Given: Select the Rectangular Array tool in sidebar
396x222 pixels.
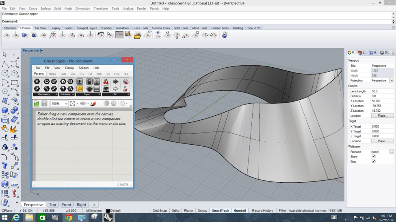Looking at the screenshot, I should (x=5, y=193).
